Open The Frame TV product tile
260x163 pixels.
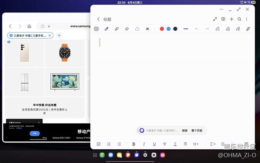coord(65,82)
